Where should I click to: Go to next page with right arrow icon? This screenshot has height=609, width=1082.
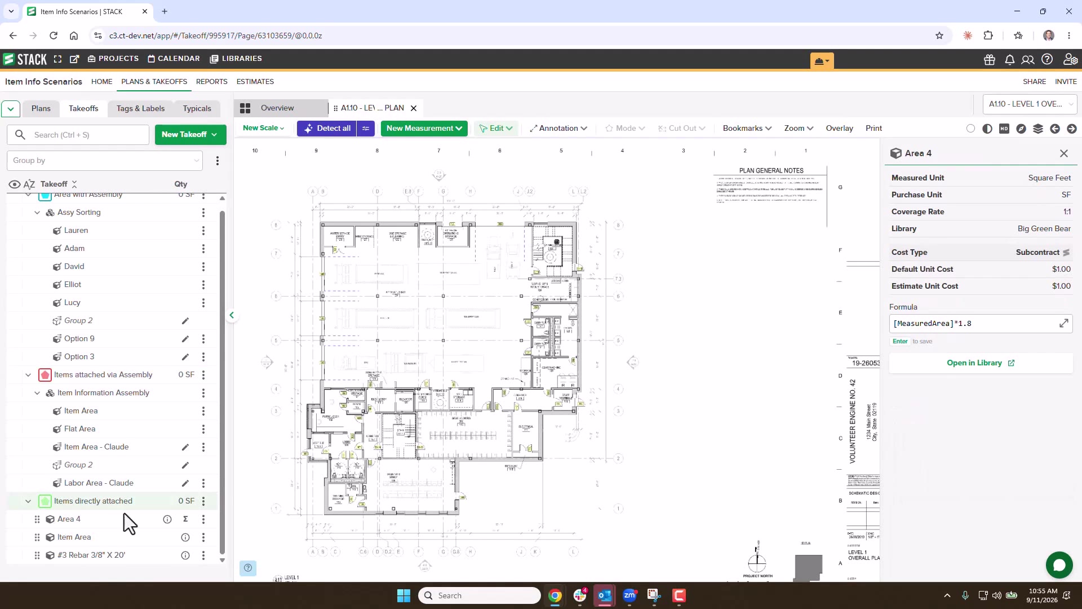point(1072,129)
